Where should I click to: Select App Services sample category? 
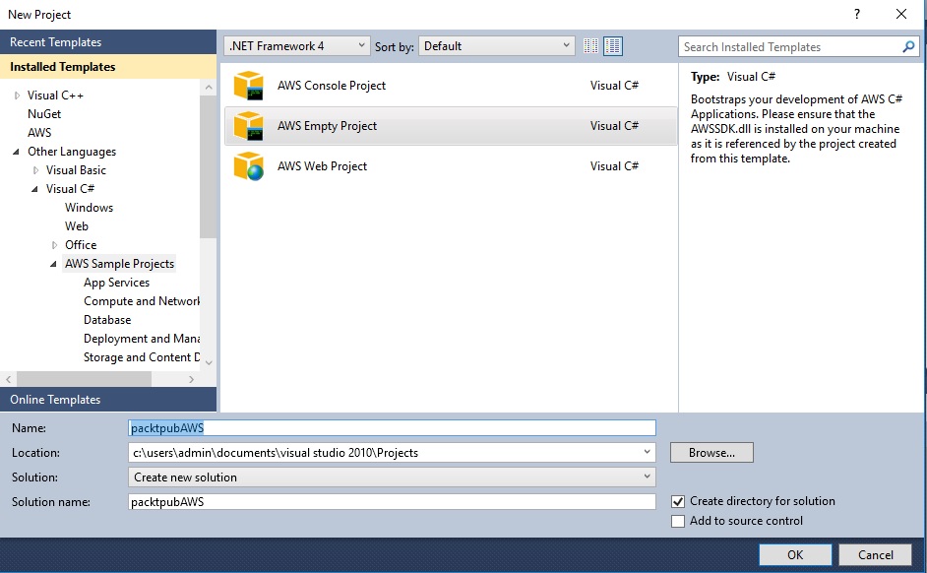click(x=116, y=283)
